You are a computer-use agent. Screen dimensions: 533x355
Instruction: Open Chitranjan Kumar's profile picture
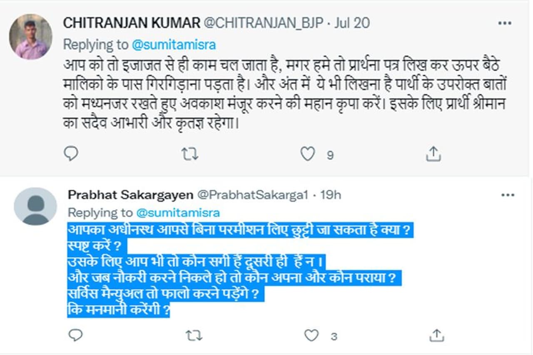click(30, 37)
